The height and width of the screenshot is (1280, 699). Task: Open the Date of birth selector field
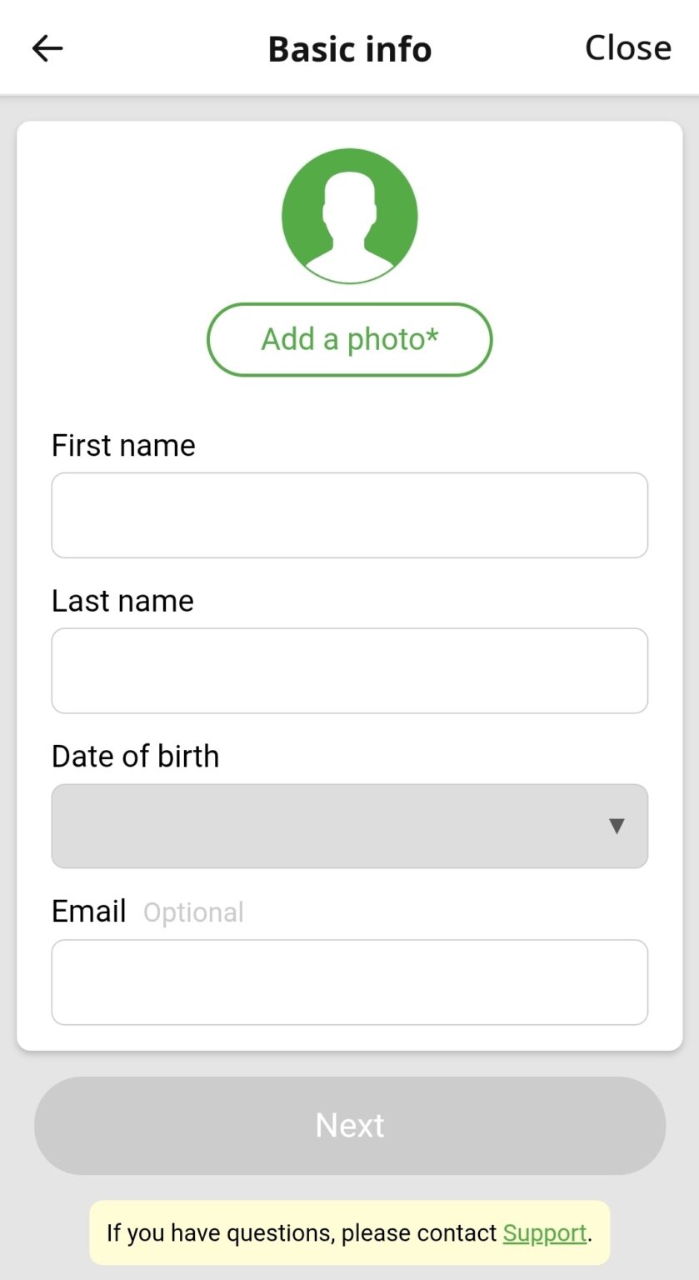pos(333,826)
